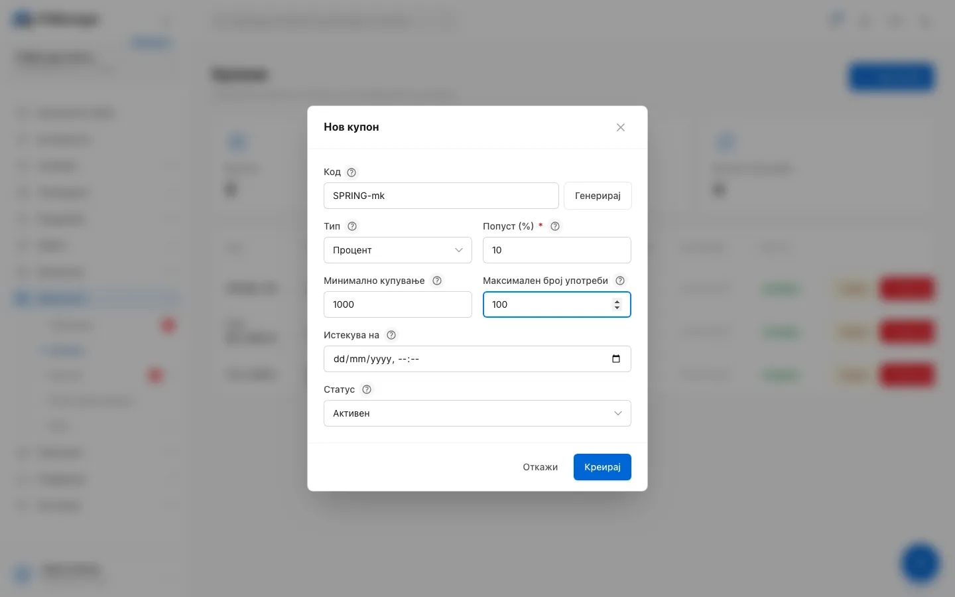The image size is (955, 597).
Task: Click the Максимален број употреби label
Action: coord(545,281)
